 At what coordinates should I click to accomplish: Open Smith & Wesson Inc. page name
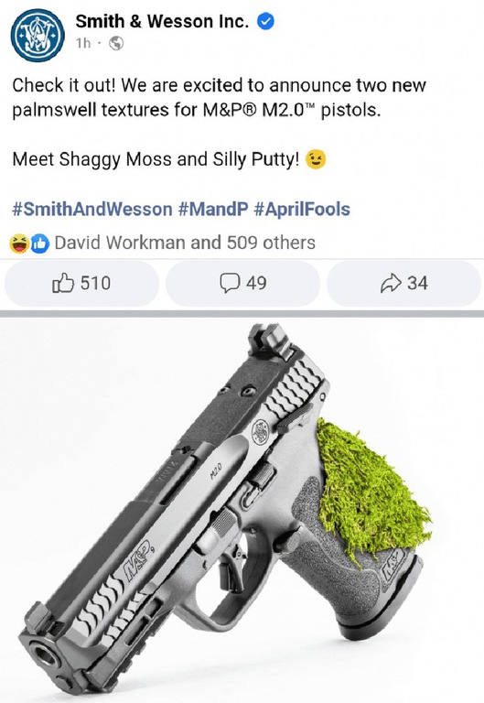tap(162, 21)
